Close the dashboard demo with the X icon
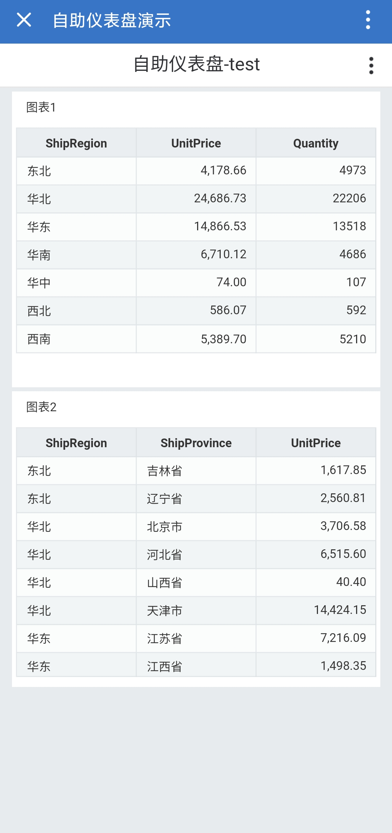 click(x=24, y=20)
